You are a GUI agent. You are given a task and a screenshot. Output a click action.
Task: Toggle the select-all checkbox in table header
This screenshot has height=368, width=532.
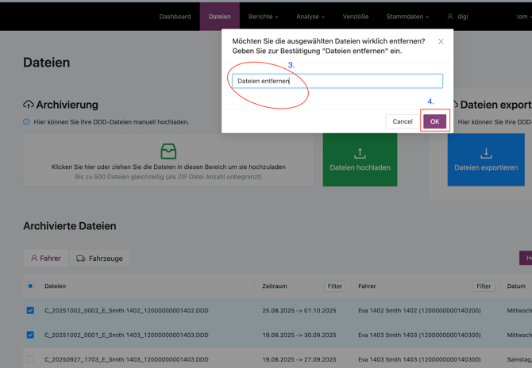30,286
